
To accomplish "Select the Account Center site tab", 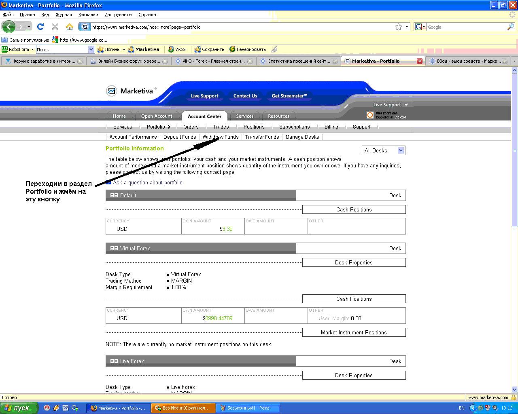I will coord(204,116).
